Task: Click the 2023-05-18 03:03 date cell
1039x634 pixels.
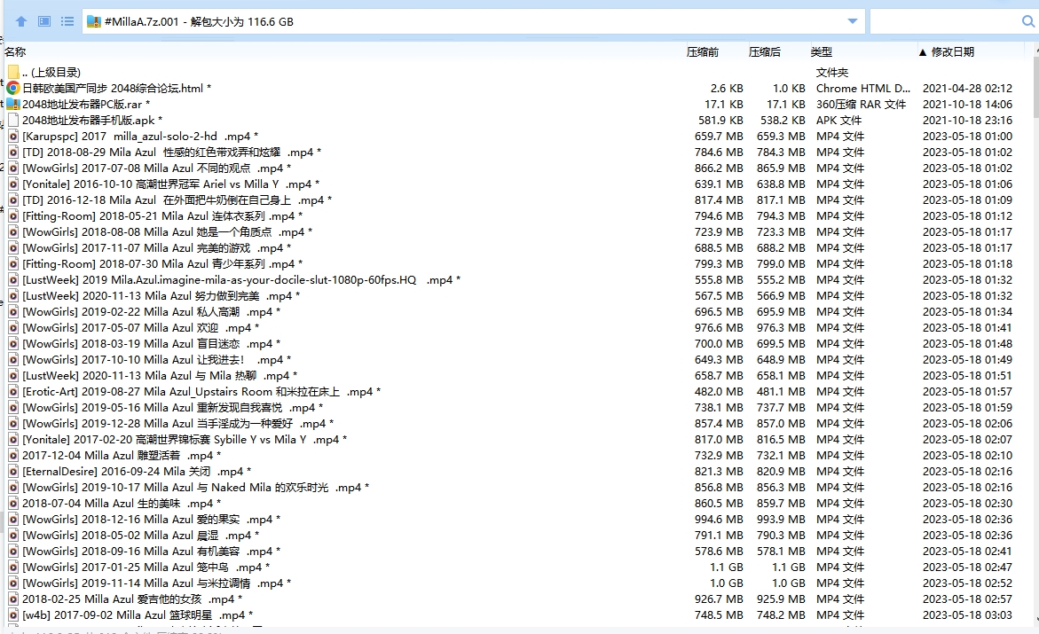Action: tap(967, 614)
